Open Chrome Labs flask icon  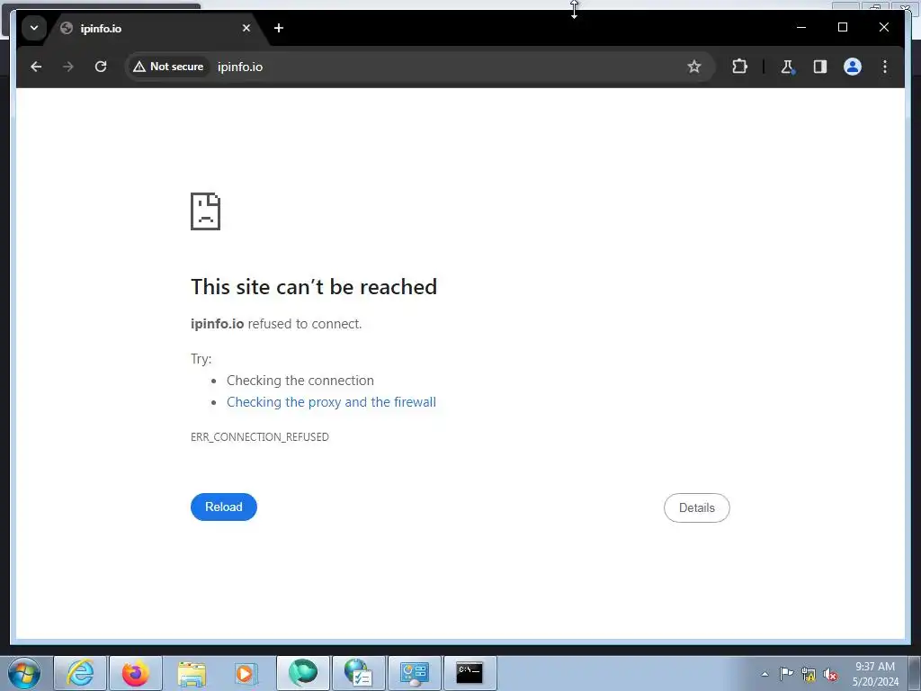(x=787, y=67)
